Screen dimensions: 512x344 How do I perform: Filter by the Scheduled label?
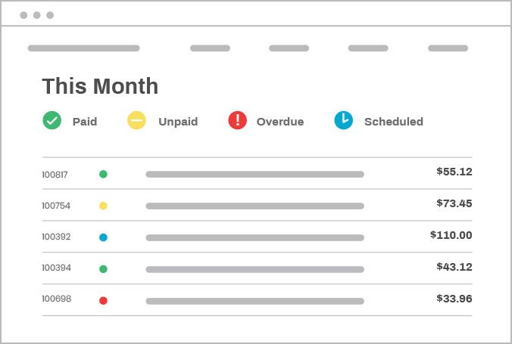tap(394, 121)
